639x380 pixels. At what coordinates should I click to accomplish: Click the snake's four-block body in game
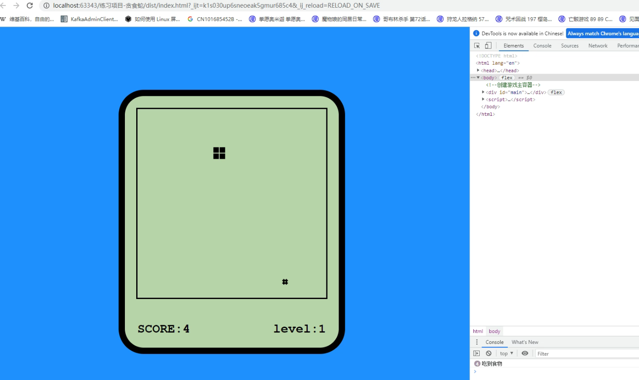click(219, 153)
